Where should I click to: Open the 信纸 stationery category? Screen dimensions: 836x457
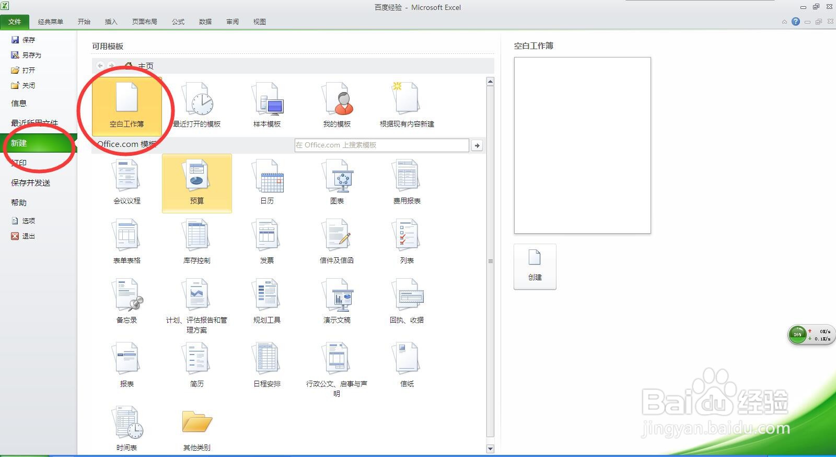click(x=407, y=365)
